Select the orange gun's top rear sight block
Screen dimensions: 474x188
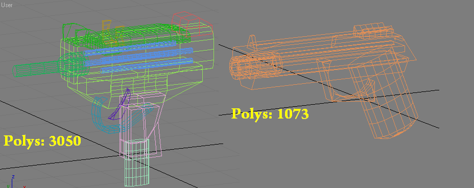point(373,30)
